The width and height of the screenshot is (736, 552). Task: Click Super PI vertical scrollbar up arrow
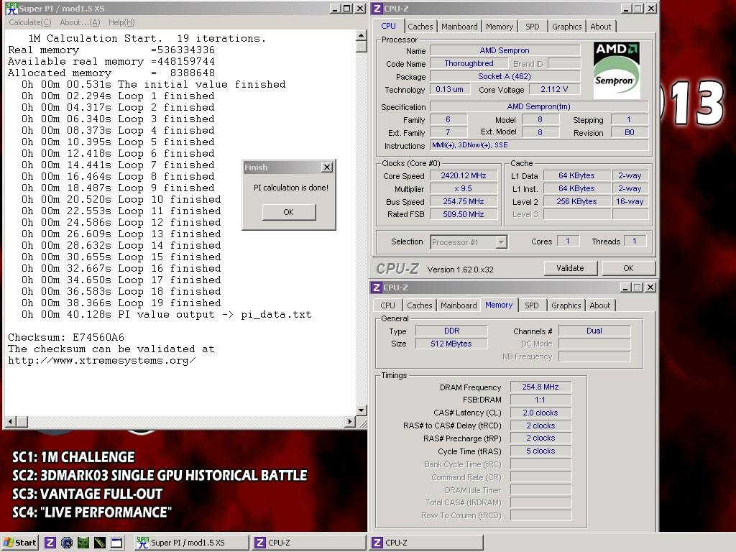(361, 36)
